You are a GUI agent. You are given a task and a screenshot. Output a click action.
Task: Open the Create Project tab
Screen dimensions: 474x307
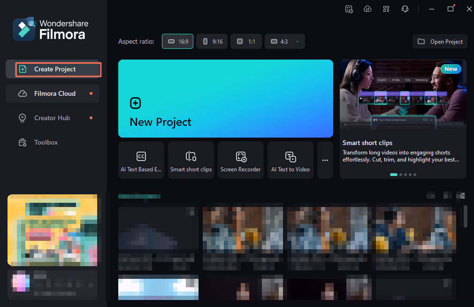coord(53,69)
